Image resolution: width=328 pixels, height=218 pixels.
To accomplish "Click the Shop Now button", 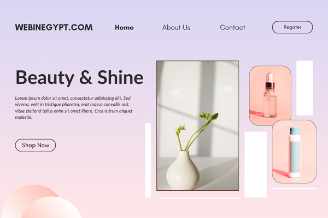I will tap(36, 145).
